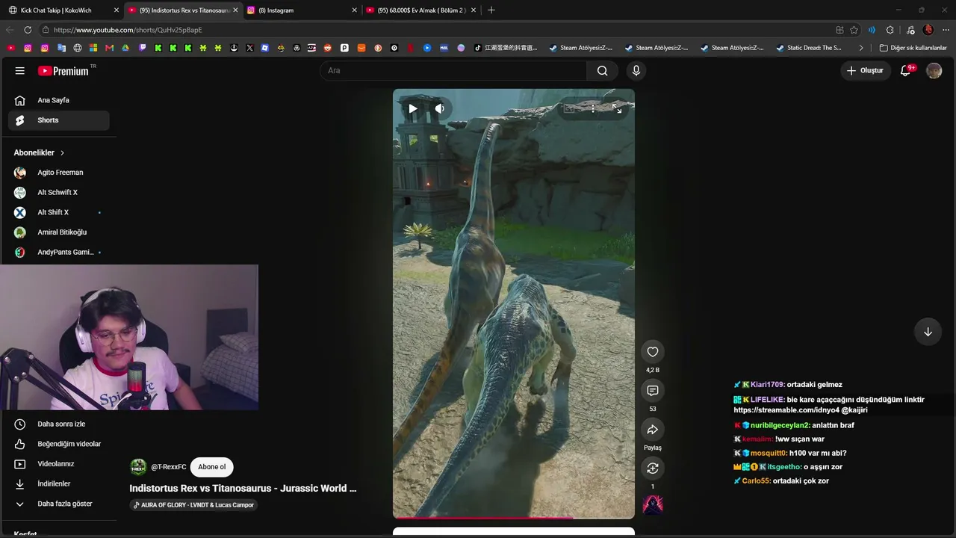Open the AURA OF GLORY sound chip
The height and width of the screenshot is (538, 956).
tap(193, 505)
